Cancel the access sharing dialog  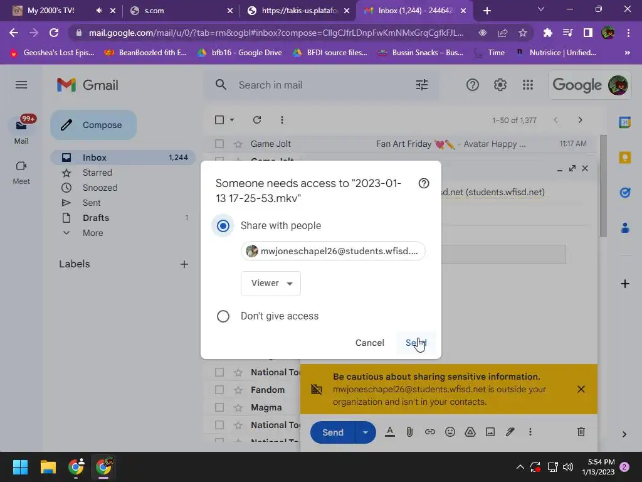[x=370, y=343]
